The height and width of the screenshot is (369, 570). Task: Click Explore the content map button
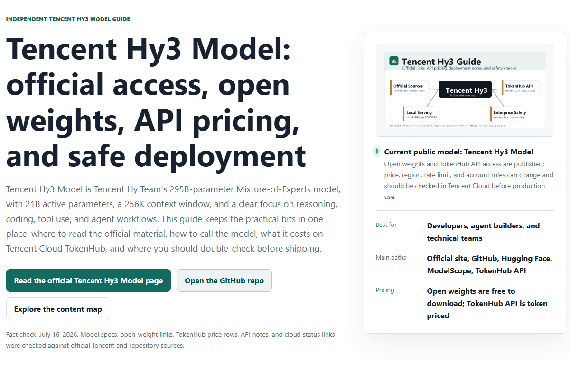58,309
